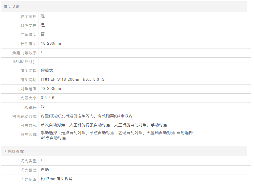Click the 否 value for 广角镜头
Image resolution: width=254 pixels, height=185 pixels.
(43, 34)
